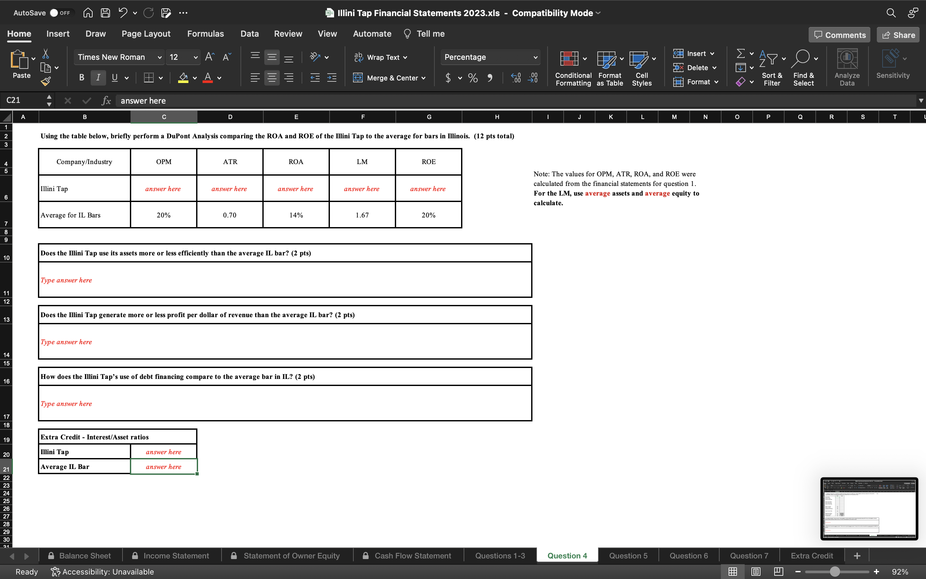
Task: Click the Percent Style icon
Action: (x=473, y=78)
